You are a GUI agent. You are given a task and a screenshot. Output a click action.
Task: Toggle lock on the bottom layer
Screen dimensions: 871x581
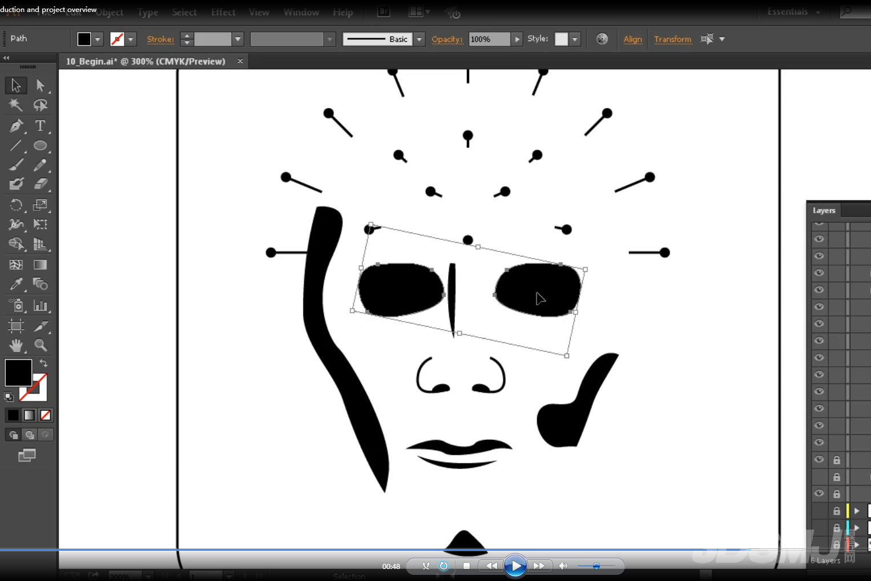tap(837, 544)
